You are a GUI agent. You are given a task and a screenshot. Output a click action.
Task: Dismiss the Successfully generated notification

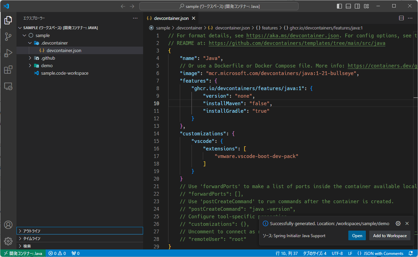pyautogui.click(x=407, y=223)
